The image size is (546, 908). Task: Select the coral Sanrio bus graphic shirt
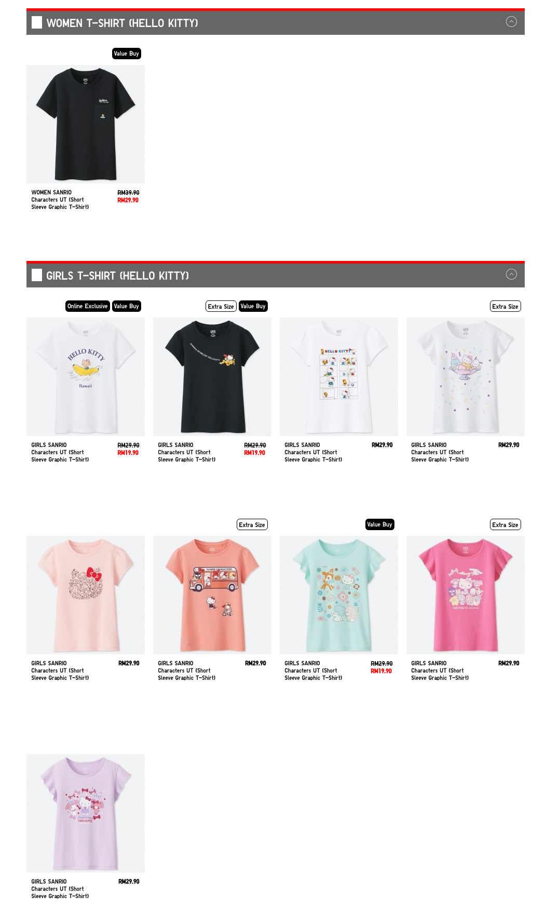click(212, 595)
